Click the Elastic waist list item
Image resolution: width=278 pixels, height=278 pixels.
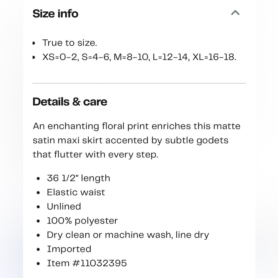[76, 192]
